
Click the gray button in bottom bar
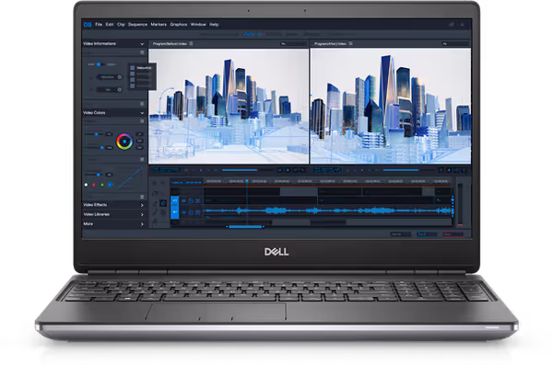(401, 234)
